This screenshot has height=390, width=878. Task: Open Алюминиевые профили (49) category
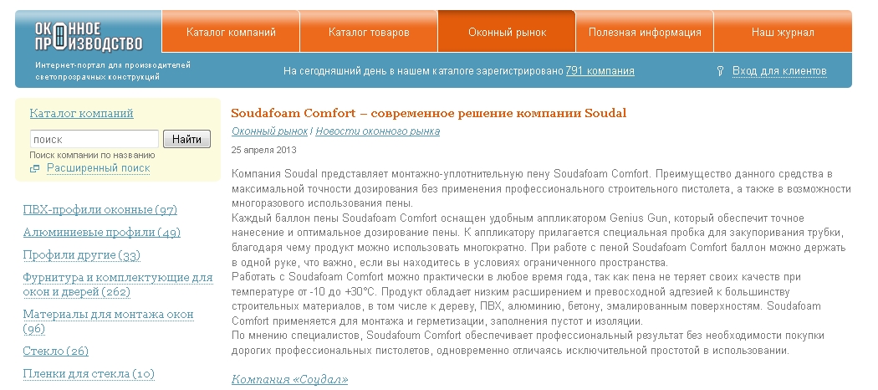(x=102, y=232)
